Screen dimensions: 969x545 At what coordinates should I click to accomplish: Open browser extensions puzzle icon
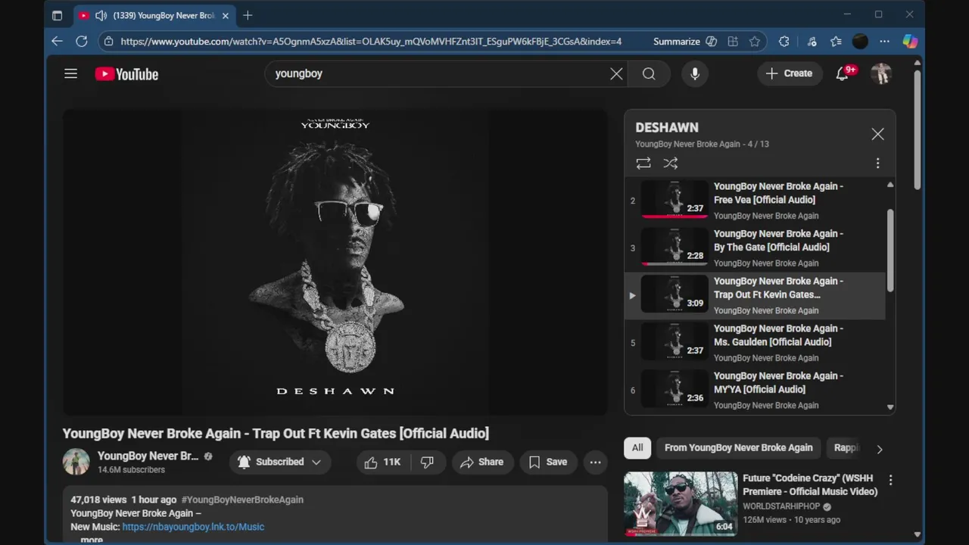point(784,42)
